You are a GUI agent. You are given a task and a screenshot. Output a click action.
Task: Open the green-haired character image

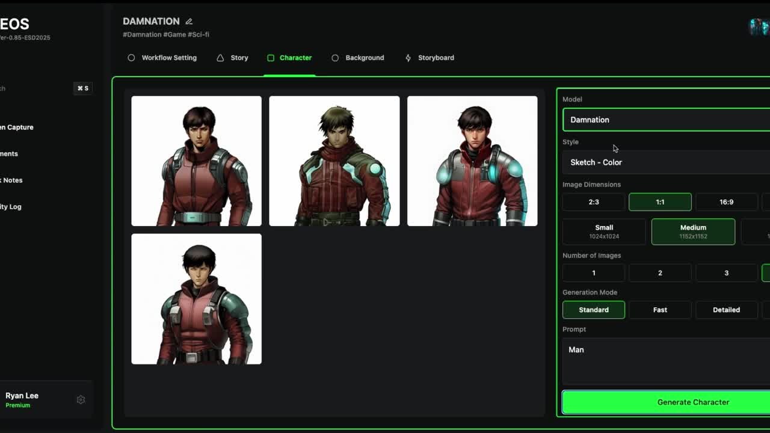tap(334, 161)
